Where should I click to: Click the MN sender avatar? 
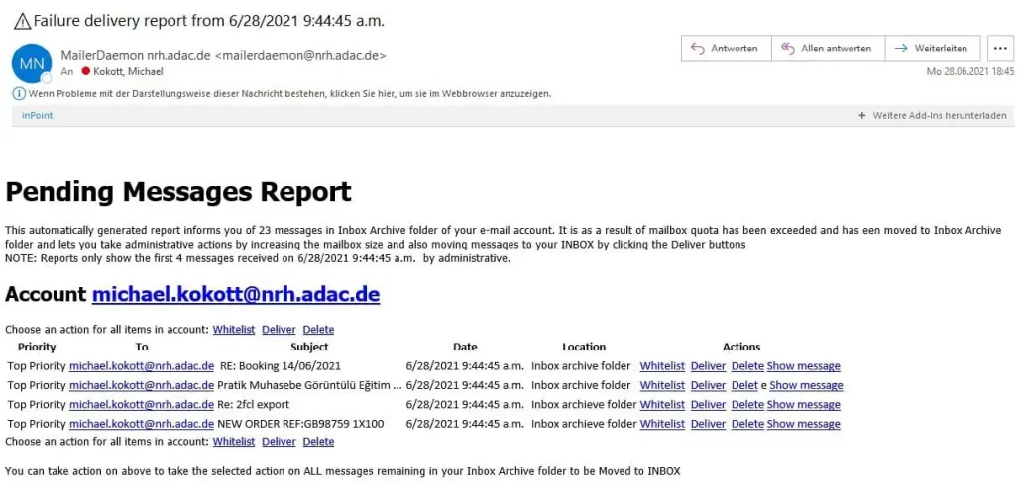click(x=32, y=63)
